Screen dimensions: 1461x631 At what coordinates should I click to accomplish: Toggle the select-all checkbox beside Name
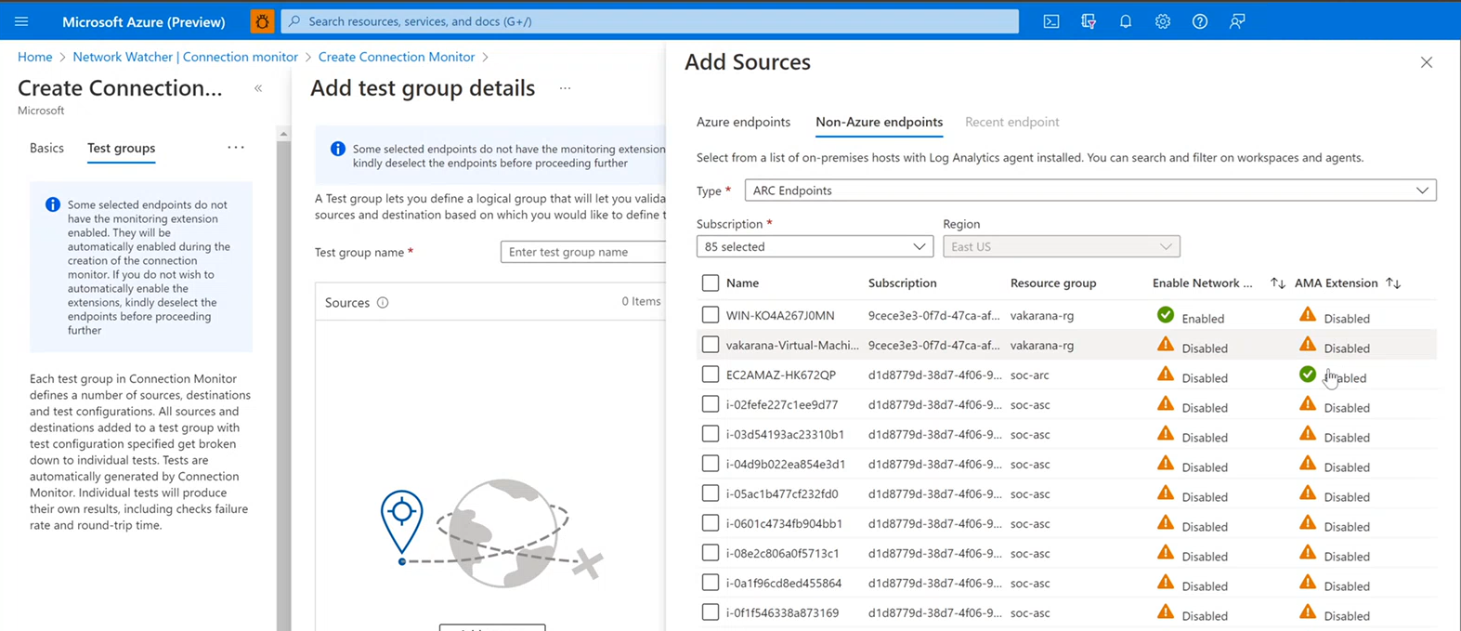(711, 283)
